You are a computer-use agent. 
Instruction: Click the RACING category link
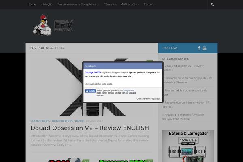click(80, 121)
